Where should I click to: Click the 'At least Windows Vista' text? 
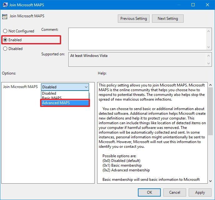pyautogui.click(x=89, y=56)
